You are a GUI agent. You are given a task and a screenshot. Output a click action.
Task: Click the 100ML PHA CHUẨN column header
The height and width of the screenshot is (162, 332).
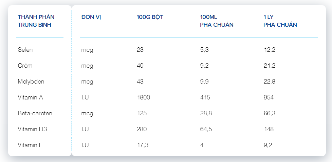217,21
